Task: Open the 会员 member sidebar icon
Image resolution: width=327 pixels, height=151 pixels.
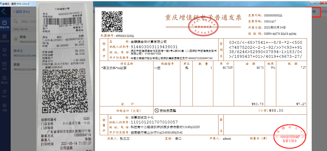Action: [x=5, y=52]
